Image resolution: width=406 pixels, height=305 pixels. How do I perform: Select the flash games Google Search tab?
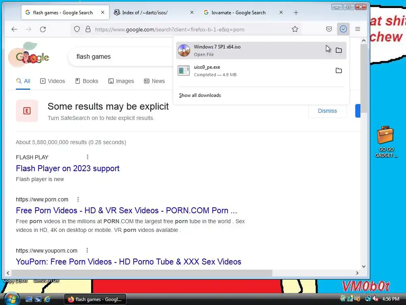[x=65, y=12]
